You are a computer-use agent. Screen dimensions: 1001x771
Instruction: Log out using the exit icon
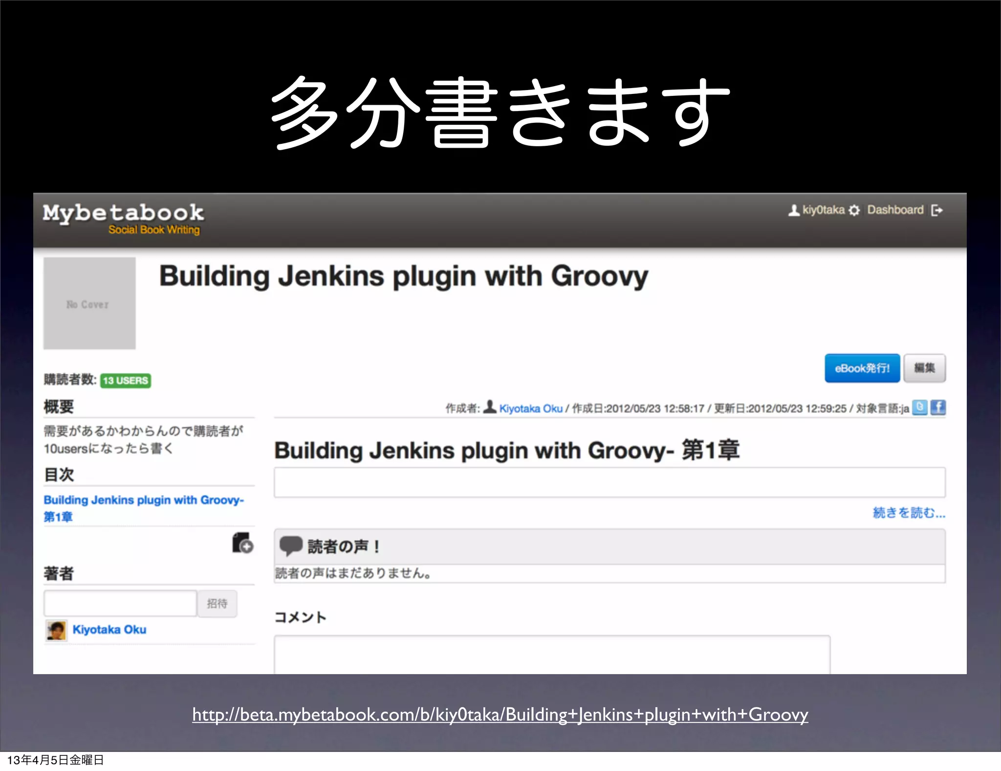click(937, 210)
